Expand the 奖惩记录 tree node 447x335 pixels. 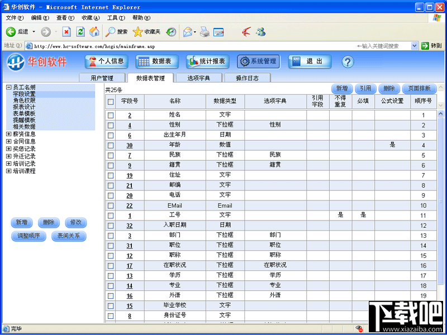(x=8, y=149)
